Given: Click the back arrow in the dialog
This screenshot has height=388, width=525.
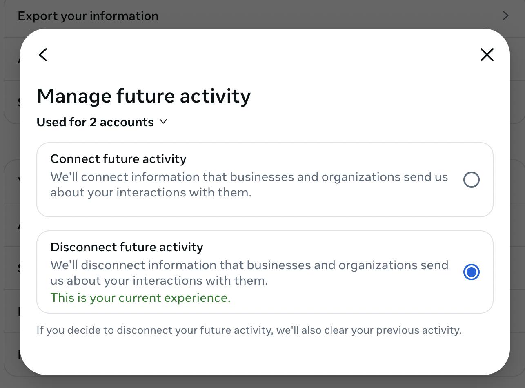Looking at the screenshot, I should coord(43,55).
